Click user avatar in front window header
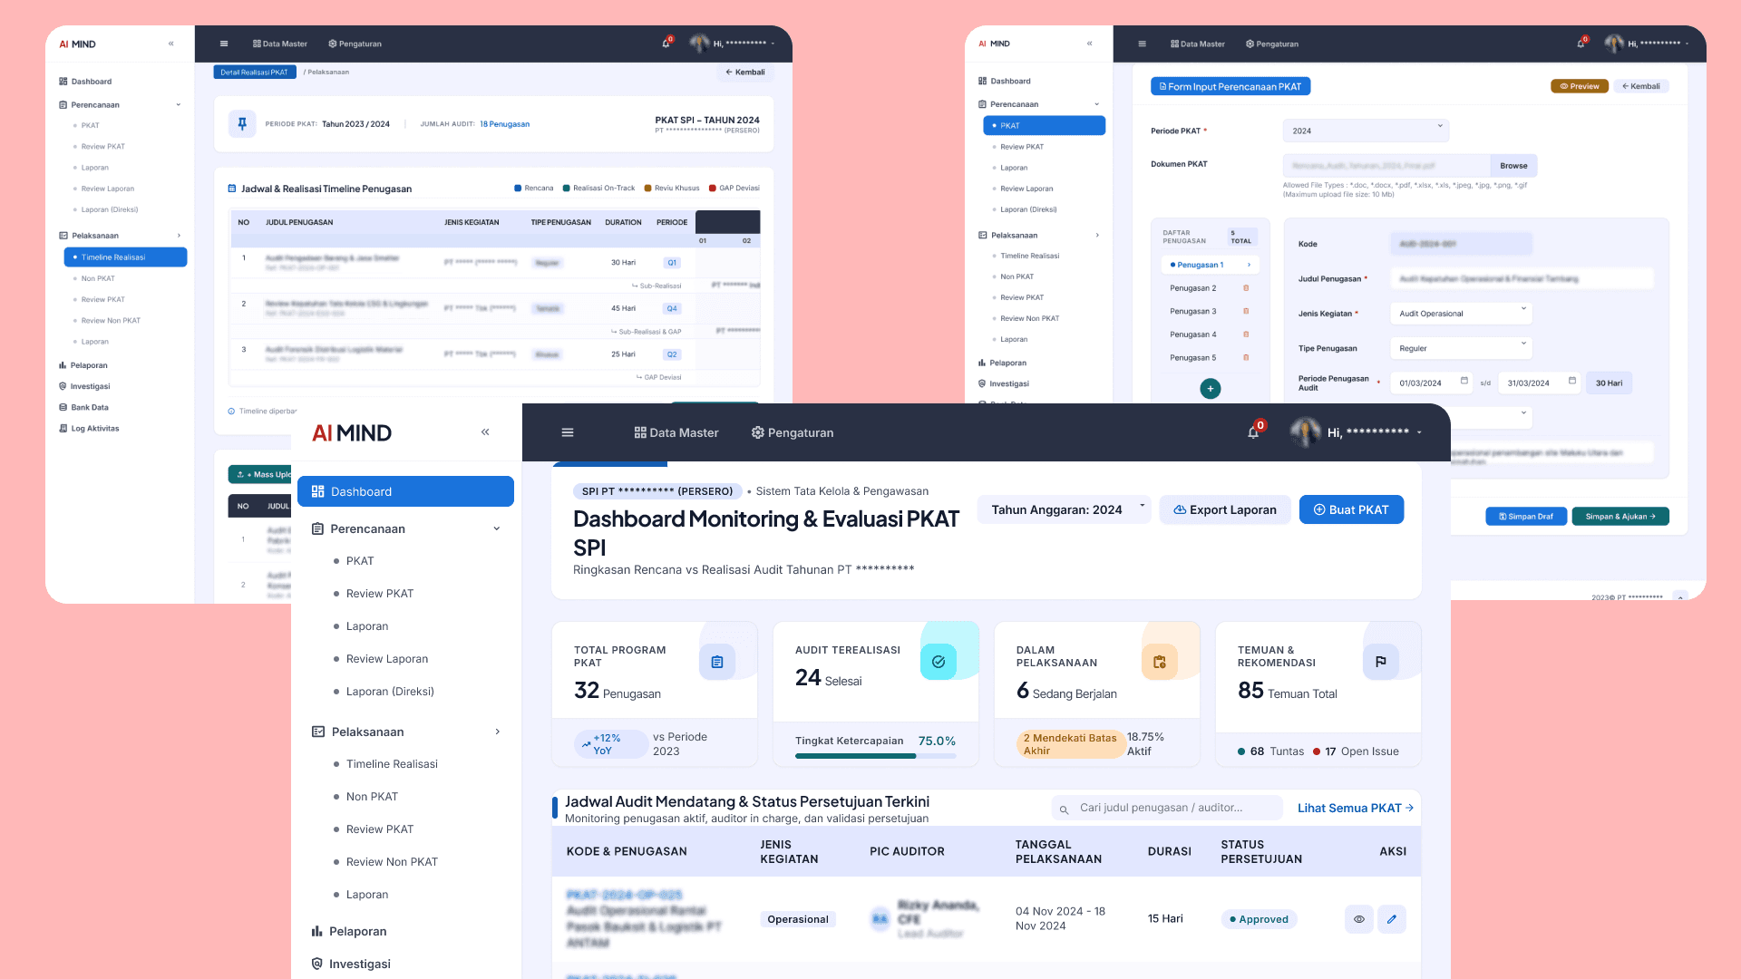 click(1306, 432)
